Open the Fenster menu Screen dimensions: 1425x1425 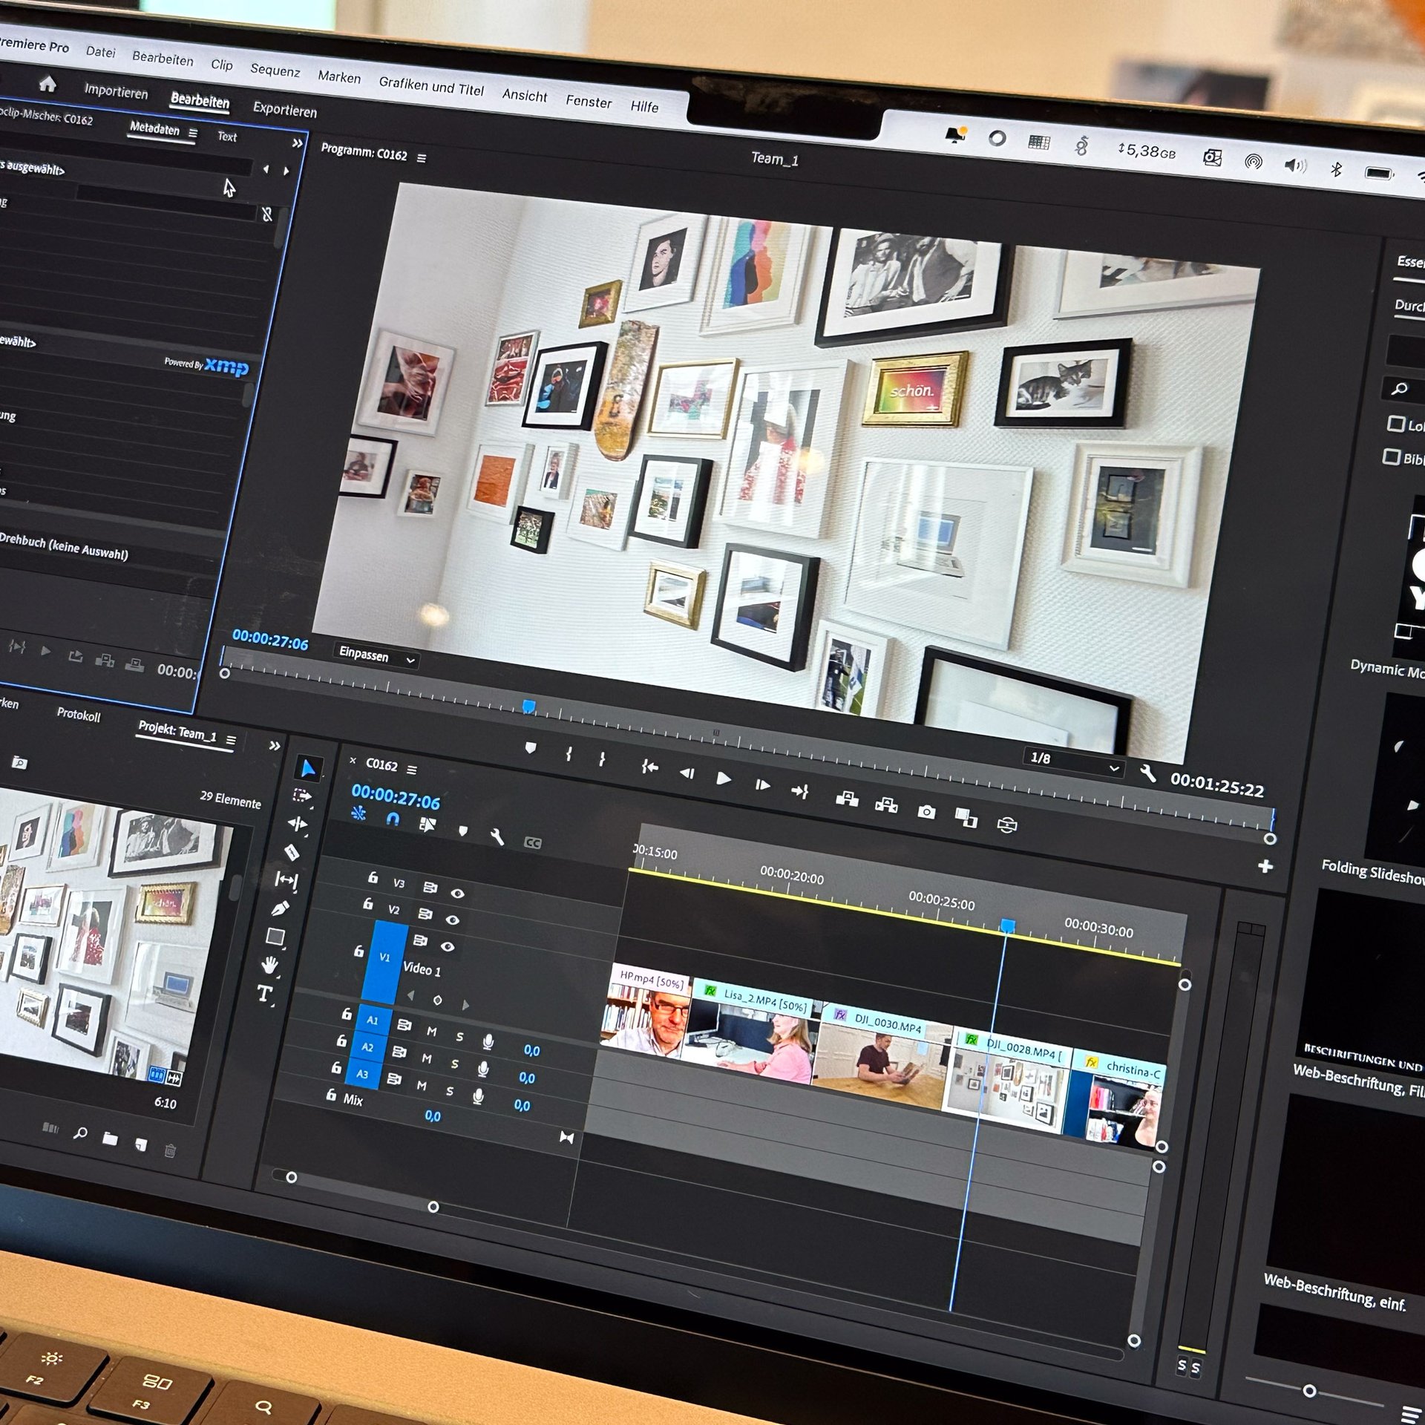pyautogui.click(x=589, y=101)
